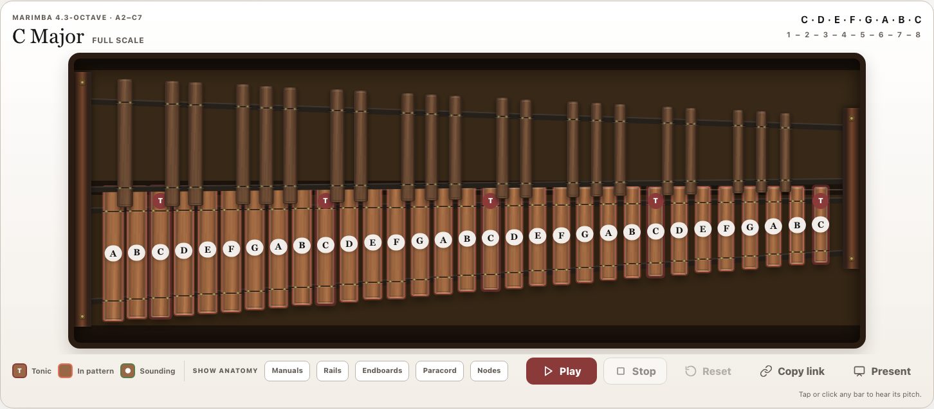The height and width of the screenshot is (409, 934).
Task: Strike the lowest accidental bar above A2 and B2
Action: [x=125, y=141]
